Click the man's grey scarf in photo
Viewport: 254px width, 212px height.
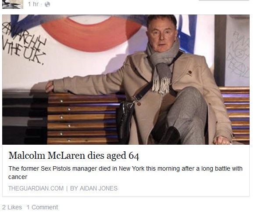pyautogui.click(x=162, y=65)
